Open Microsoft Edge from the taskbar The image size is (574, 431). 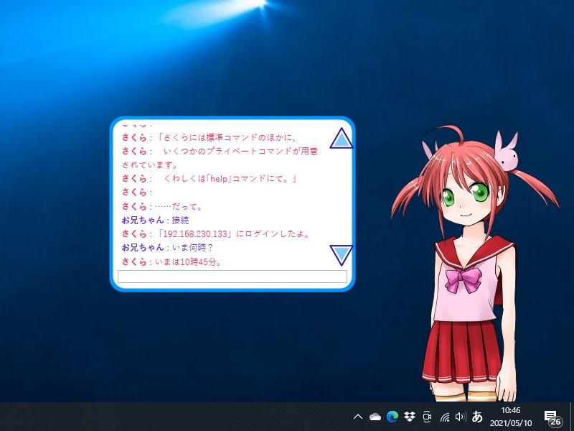coord(392,417)
